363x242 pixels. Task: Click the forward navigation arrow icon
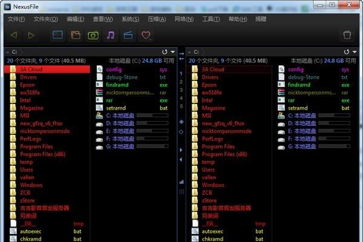pyautogui.click(x=31, y=36)
